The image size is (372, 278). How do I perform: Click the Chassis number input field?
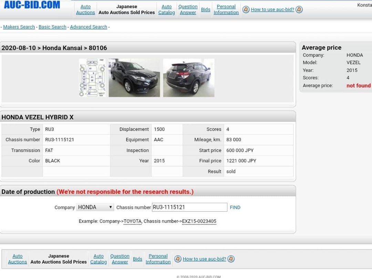tap(189, 207)
